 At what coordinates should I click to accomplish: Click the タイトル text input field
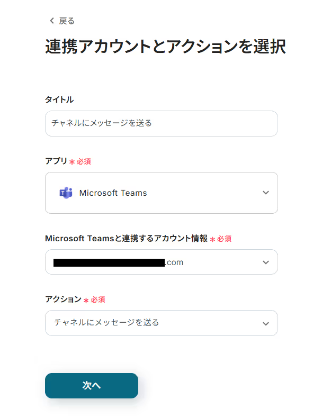tap(162, 123)
